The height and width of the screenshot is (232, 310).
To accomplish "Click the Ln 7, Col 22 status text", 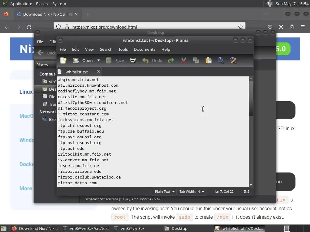I will 224,192.
